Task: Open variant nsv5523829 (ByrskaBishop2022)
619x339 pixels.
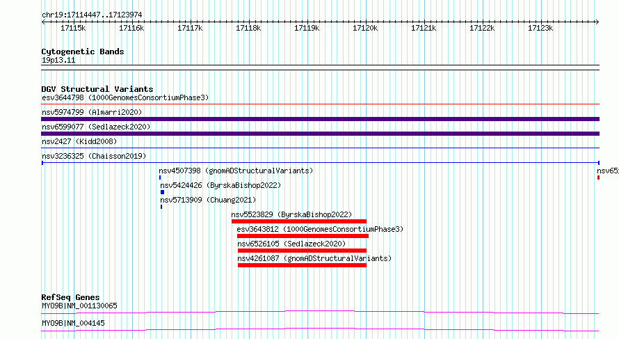Action: [x=291, y=214]
